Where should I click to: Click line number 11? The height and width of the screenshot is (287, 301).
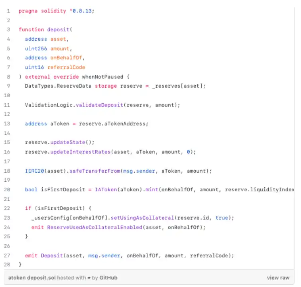pyautogui.click(x=7, y=105)
